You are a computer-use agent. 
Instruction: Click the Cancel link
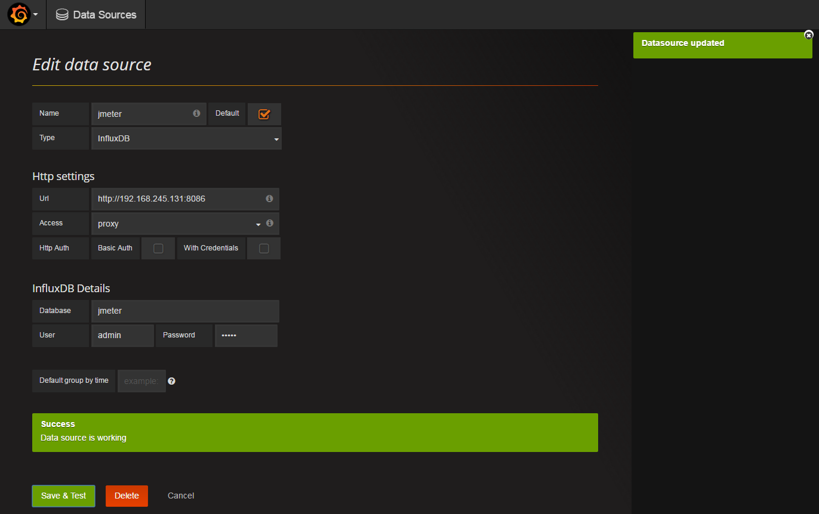[181, 496]
